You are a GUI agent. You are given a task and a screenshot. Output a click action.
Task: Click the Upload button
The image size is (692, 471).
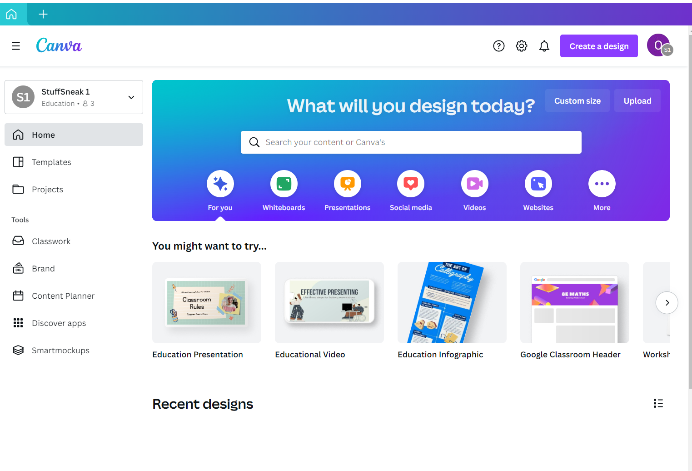(x=637, y=100)
